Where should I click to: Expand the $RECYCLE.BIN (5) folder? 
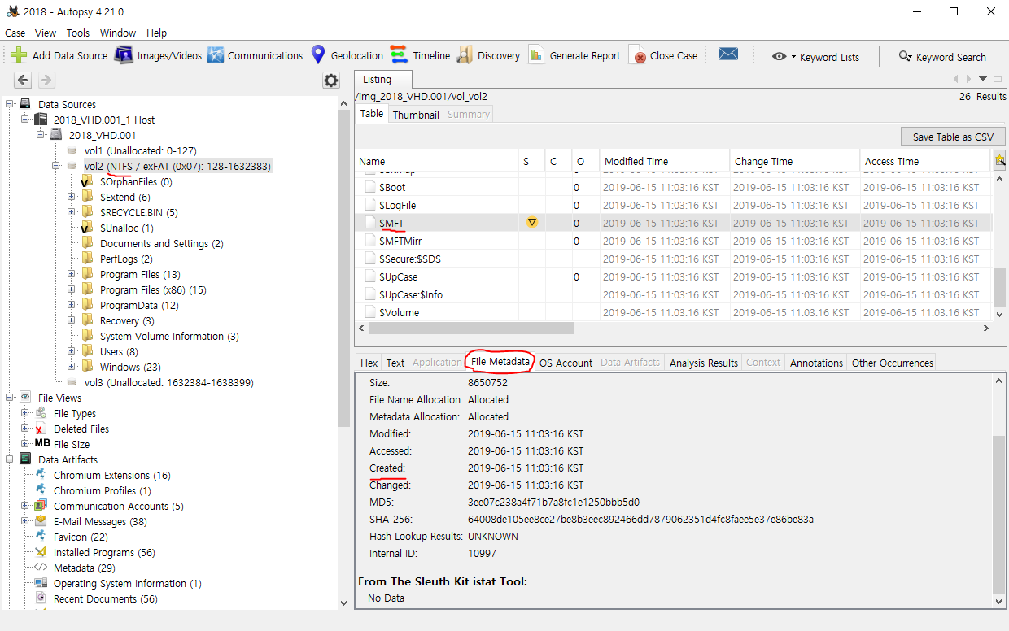(71, 213)
